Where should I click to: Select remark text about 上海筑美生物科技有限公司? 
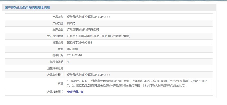[x=137, y=81]
